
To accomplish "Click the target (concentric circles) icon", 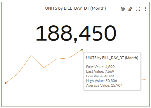I will [123, 9].
